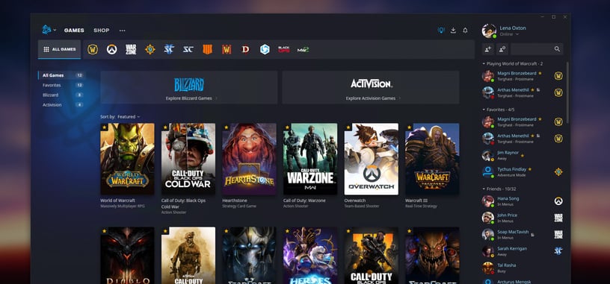The width and height of the screenshot is (610, 284).
Task: Open the three-dot more menu
Action: click(x=122, y=31)
